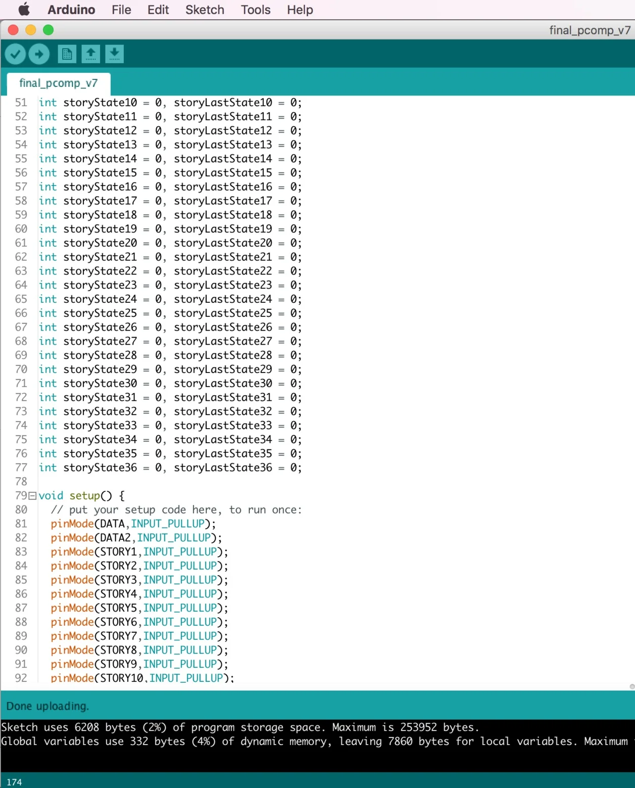635x788 pixels.
Task: Open the Apple menu
Action: 24,10
